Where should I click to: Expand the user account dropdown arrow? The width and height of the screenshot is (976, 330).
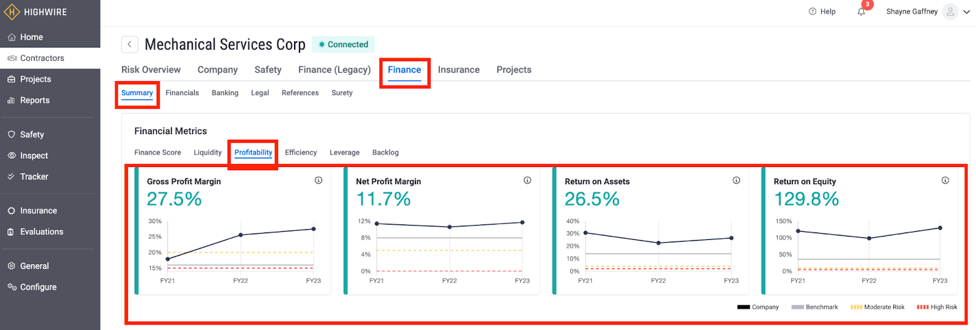pos(966,12)
